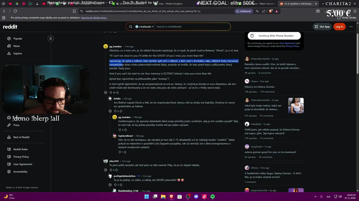Open the gg_teataker profile from top comment
The height and width of the screenshot is (201, 359).
[115, 46]
